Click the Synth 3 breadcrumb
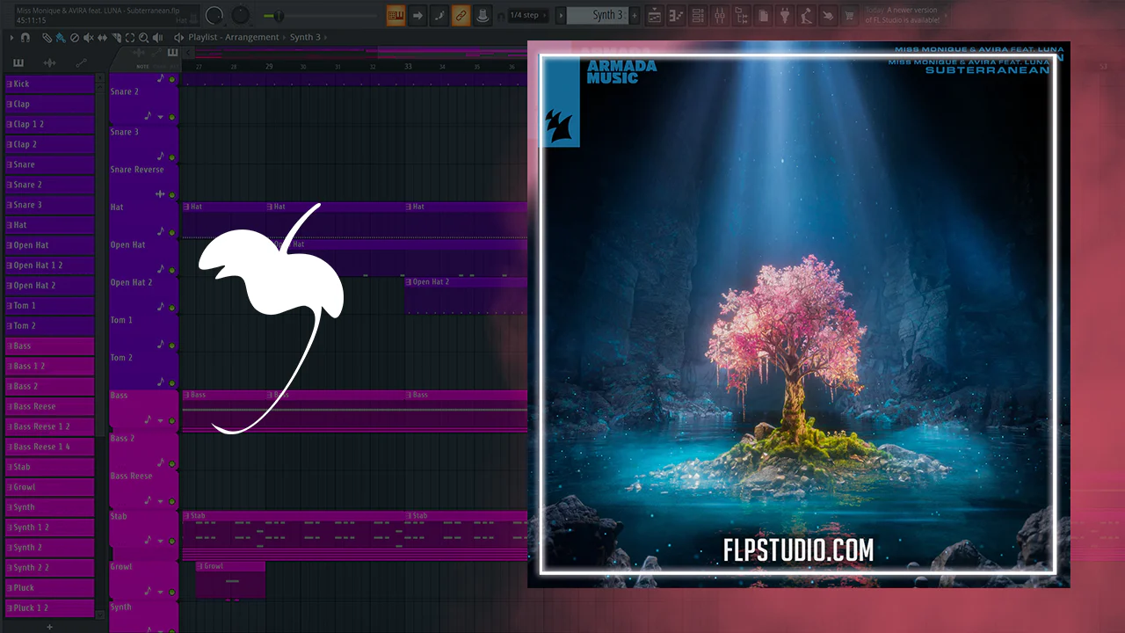The image size is (1125, 633). (306, 37)
